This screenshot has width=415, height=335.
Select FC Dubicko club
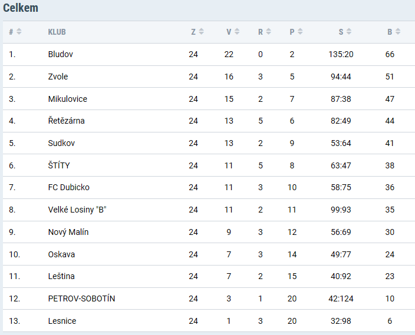coord(69,187)
